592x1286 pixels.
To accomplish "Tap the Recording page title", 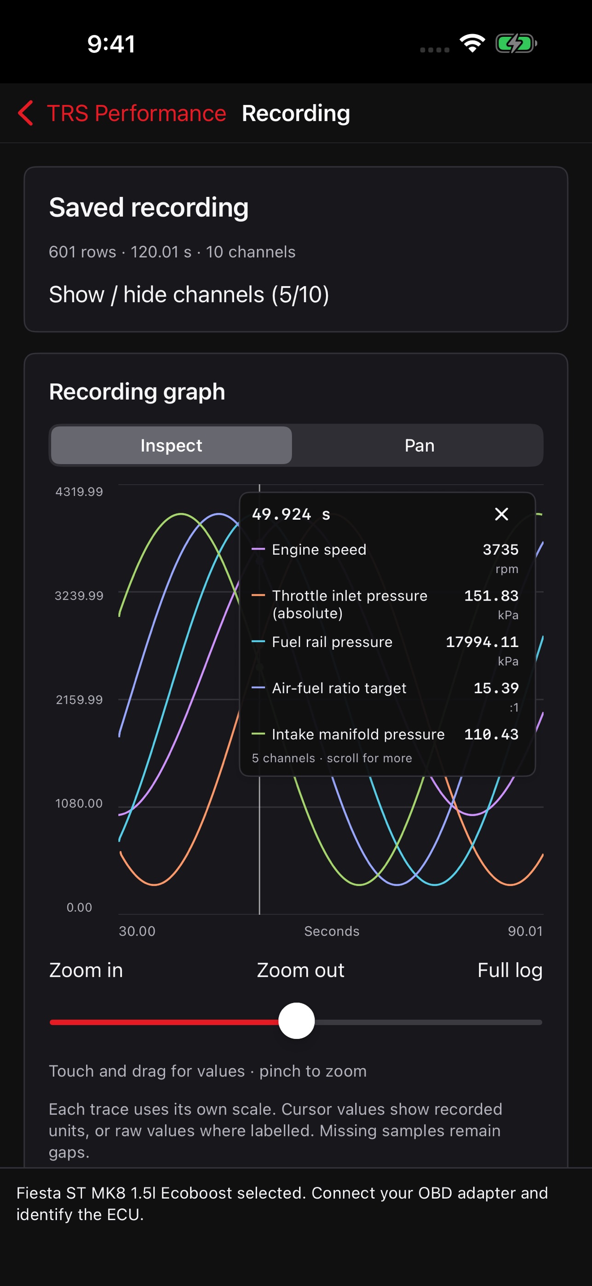I will (296, 113).
